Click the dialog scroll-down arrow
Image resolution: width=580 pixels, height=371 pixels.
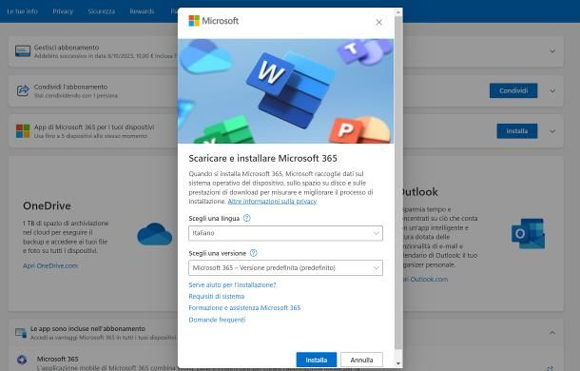click(398, 363)
